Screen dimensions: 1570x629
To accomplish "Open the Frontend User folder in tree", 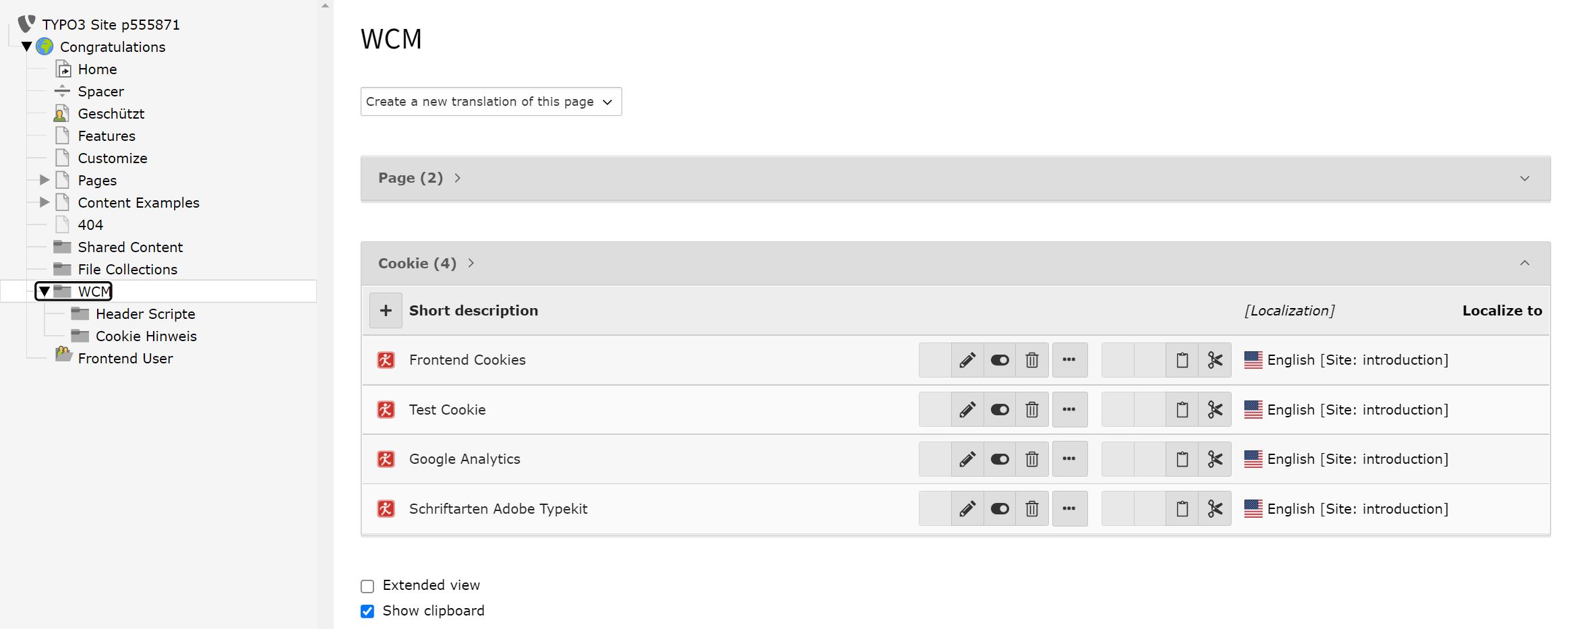I will [x=125, y=359].
